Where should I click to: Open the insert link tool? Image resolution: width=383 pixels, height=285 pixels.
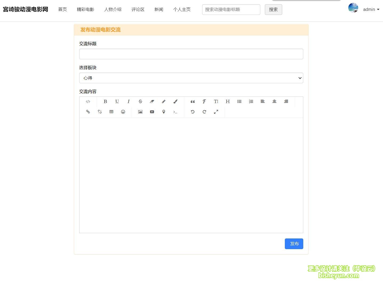click(x=88, y=112)
